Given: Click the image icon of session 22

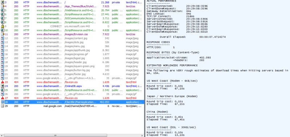Looking at the screenshot, I should [x=3, y=78].
